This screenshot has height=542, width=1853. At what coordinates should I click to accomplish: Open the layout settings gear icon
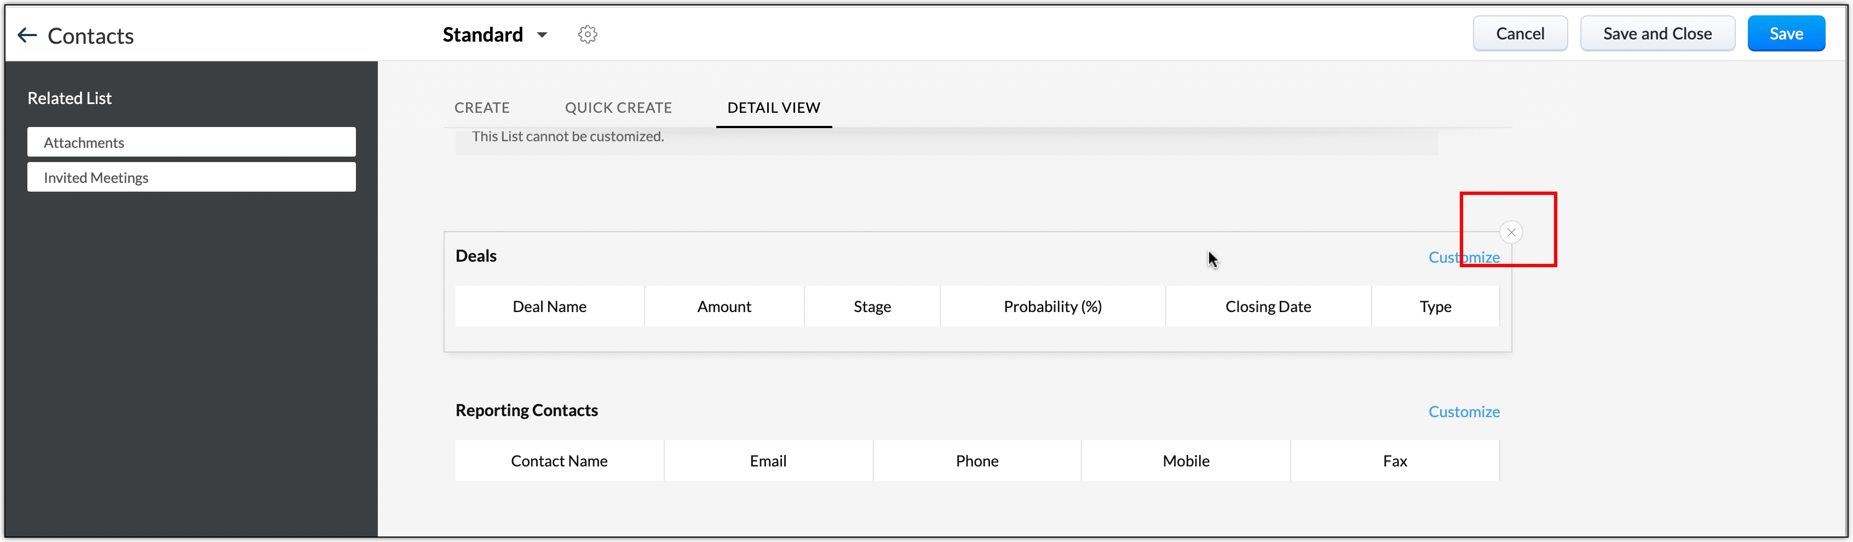[x=587, y=34]
